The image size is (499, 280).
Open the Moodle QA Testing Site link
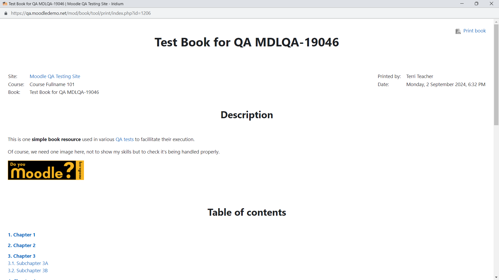[x=55, y=76]
